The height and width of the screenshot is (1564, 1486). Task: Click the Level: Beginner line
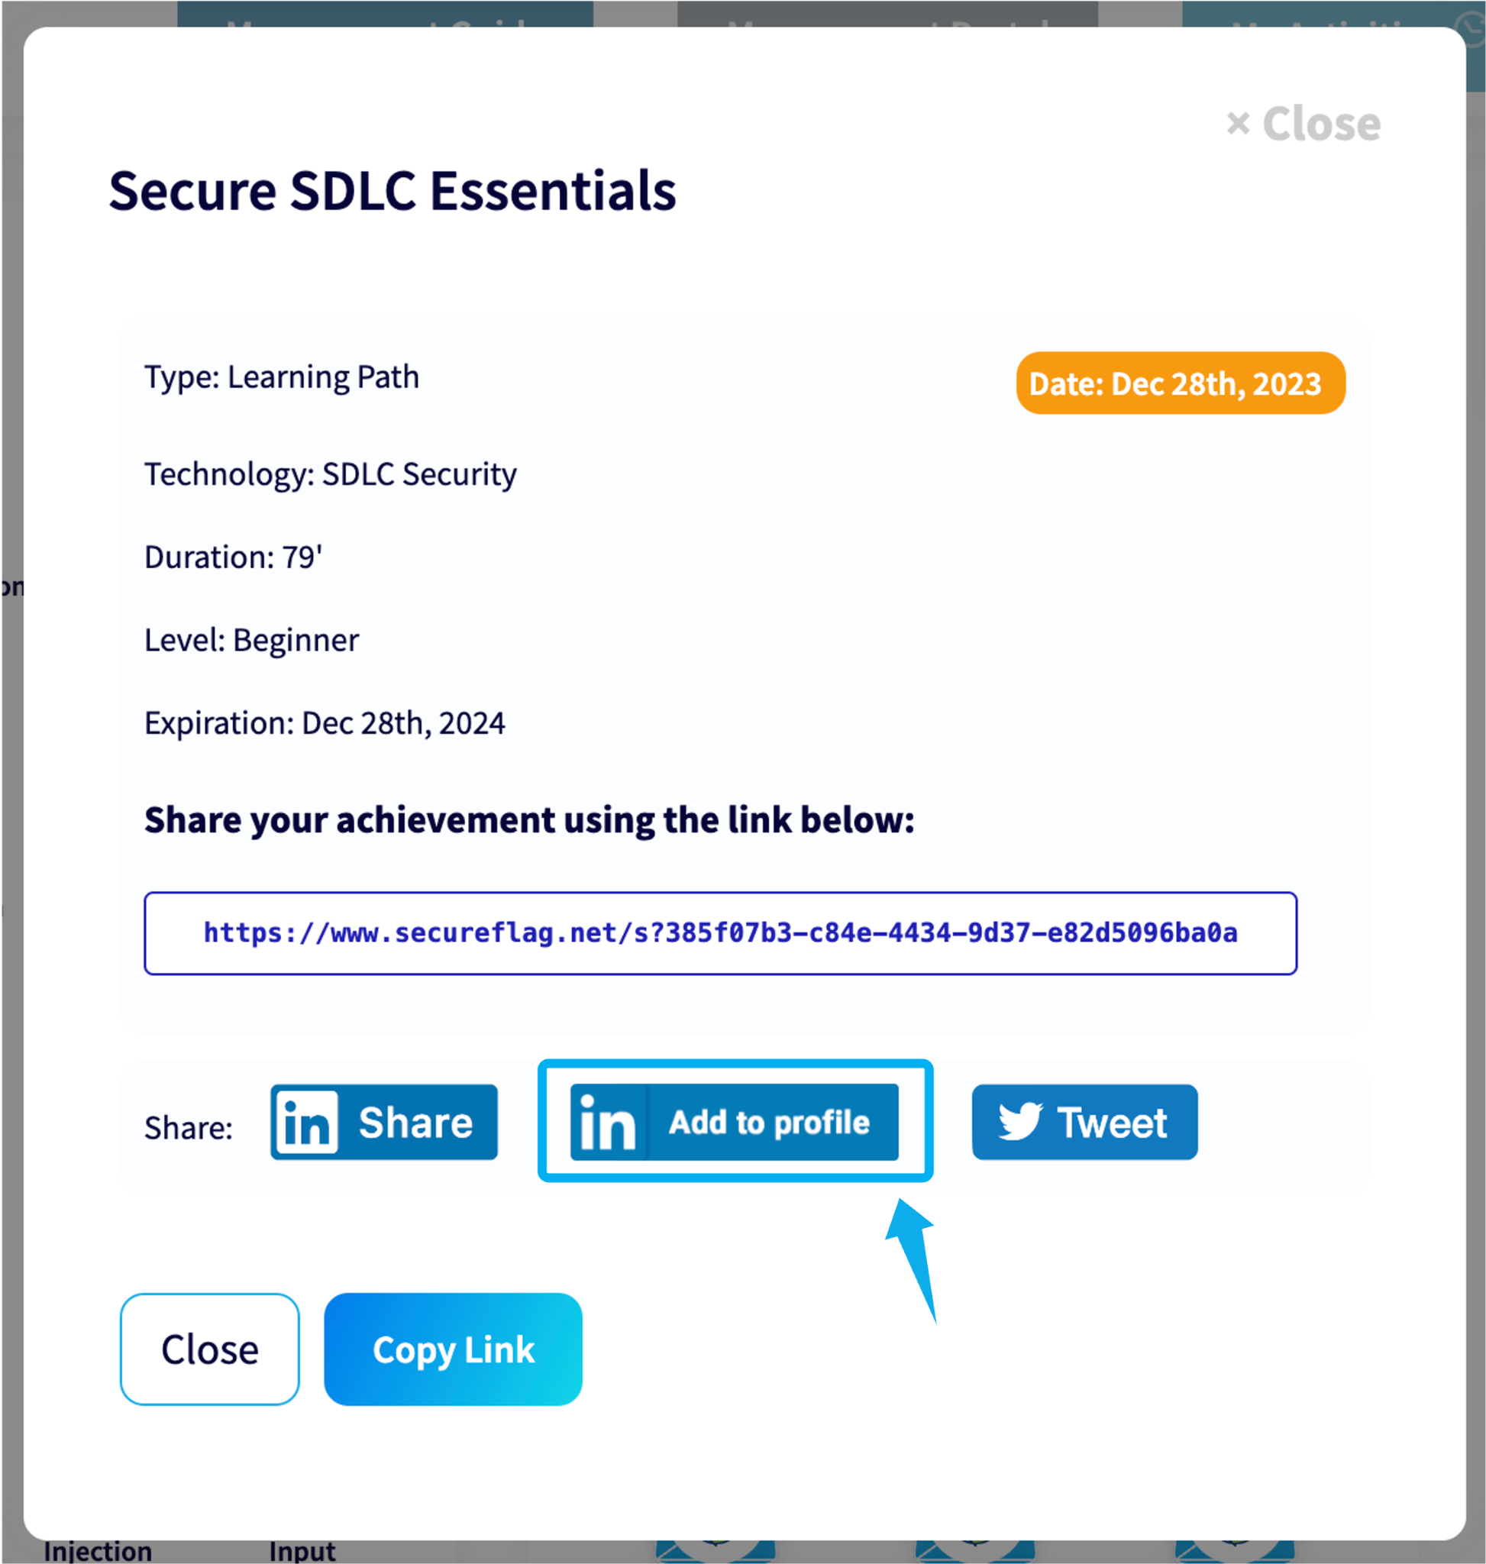[x=252, y=640]
